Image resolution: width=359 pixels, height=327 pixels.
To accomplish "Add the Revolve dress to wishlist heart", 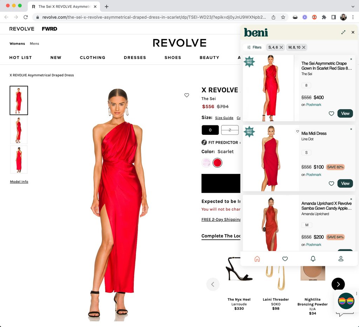I will tap(187, 95).
